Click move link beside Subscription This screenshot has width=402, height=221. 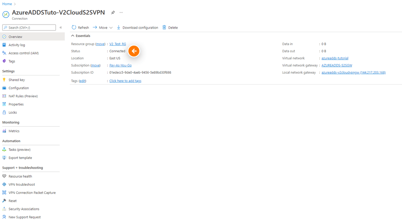(x=95, y=65)
